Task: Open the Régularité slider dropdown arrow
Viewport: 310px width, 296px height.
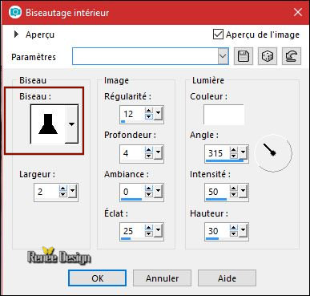Action: [x=158, y=114]
